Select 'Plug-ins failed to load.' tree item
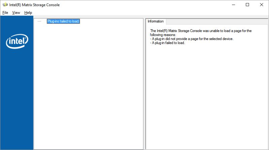This screenshot has height=150, width=269. [x=63, y=21]
